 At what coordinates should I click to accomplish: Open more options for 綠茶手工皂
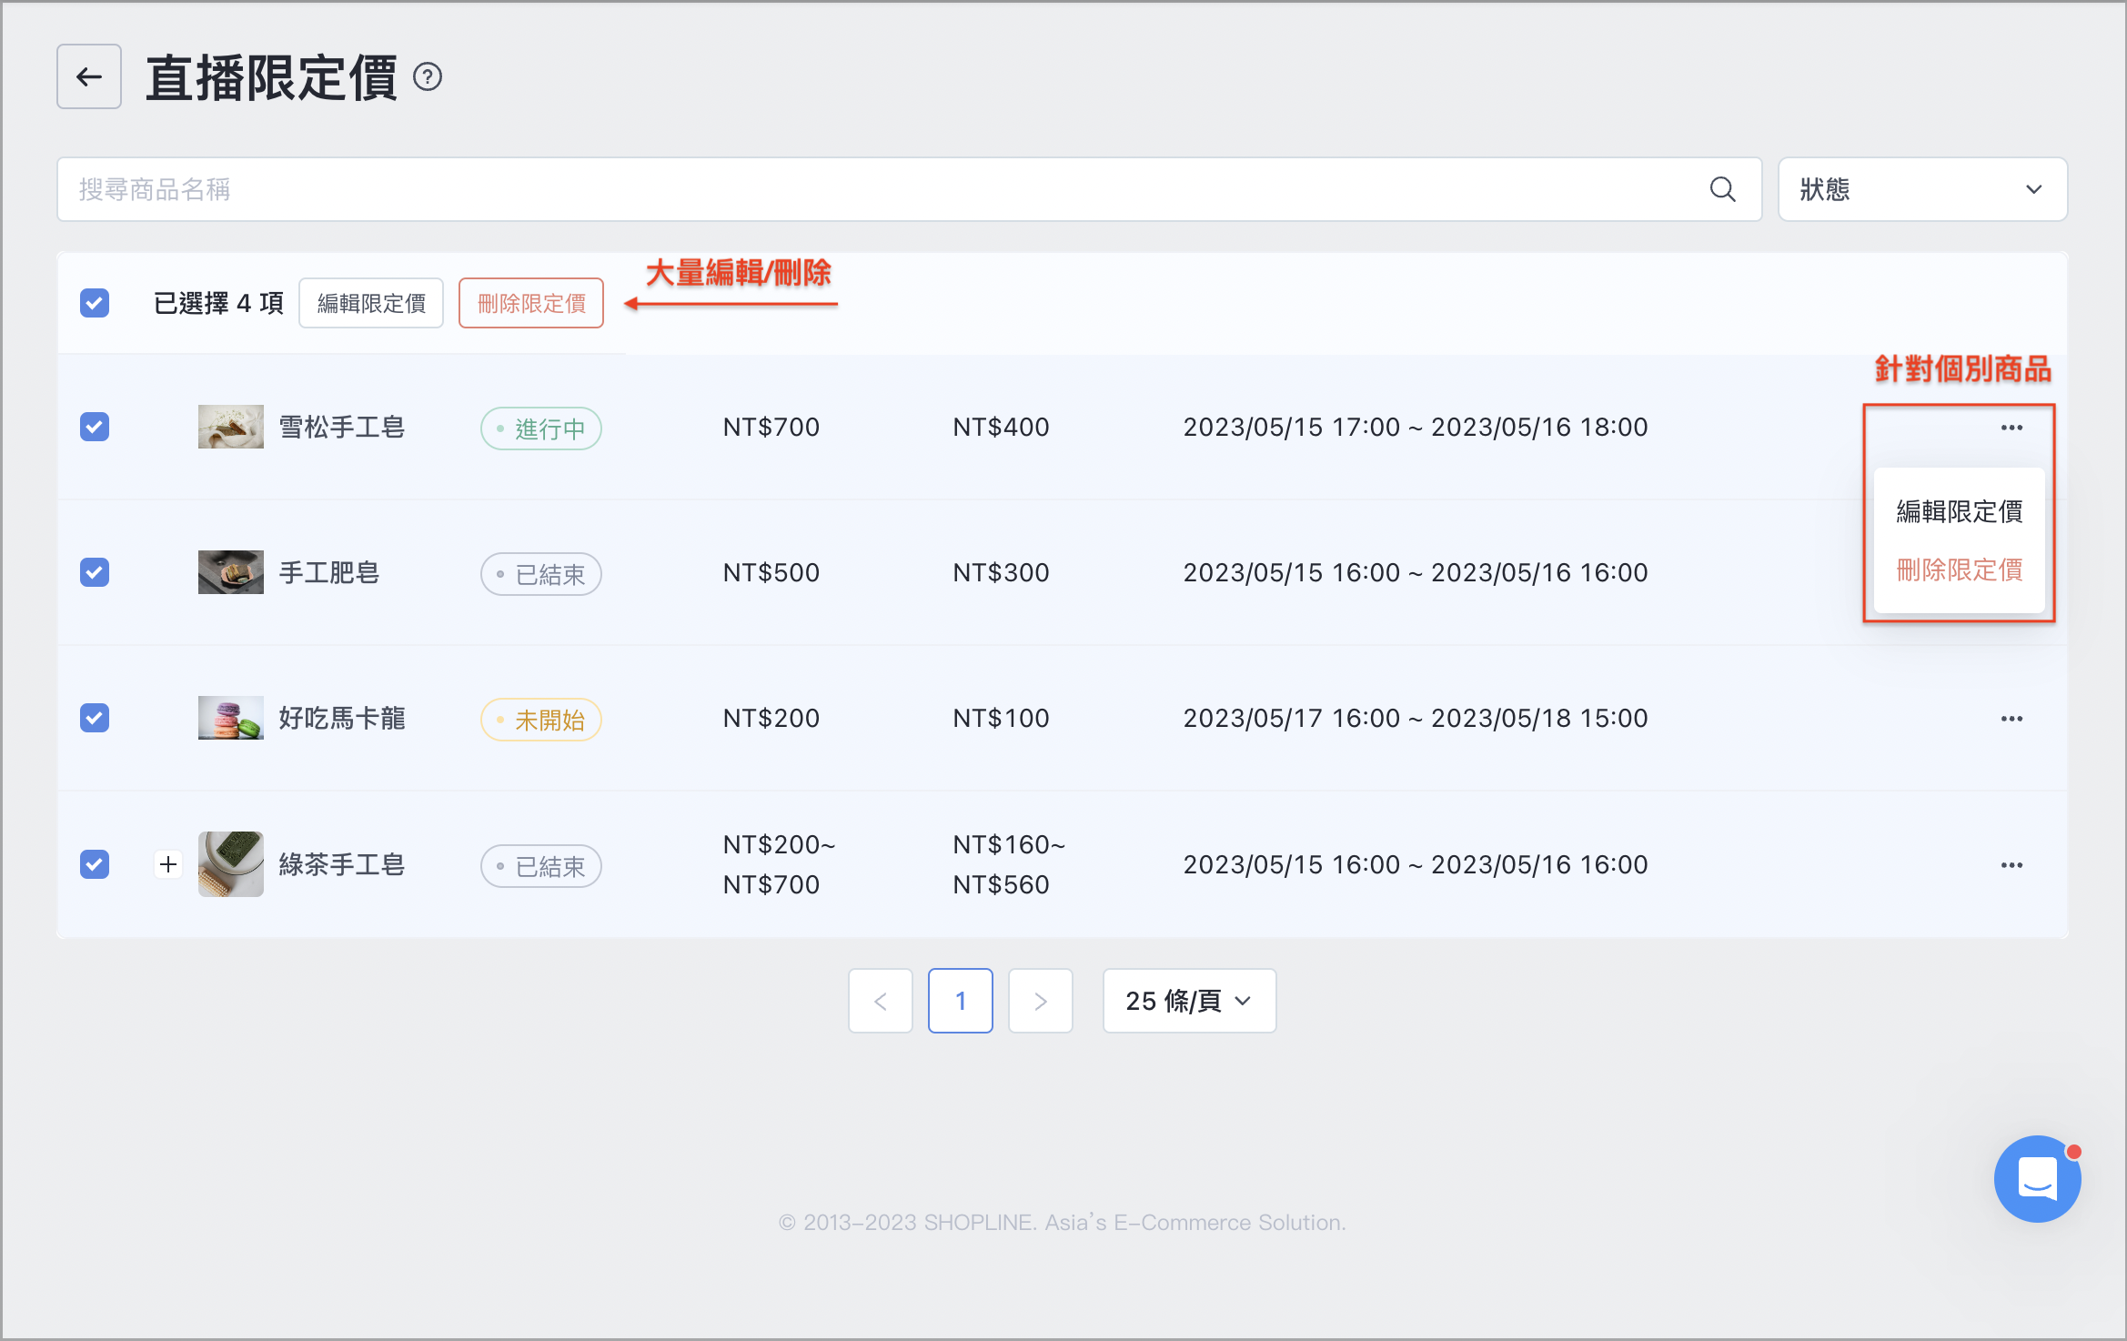(2011, 865)
